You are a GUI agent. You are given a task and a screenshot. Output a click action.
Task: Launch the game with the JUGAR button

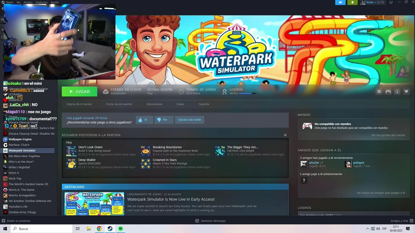(x=79, y=92)
